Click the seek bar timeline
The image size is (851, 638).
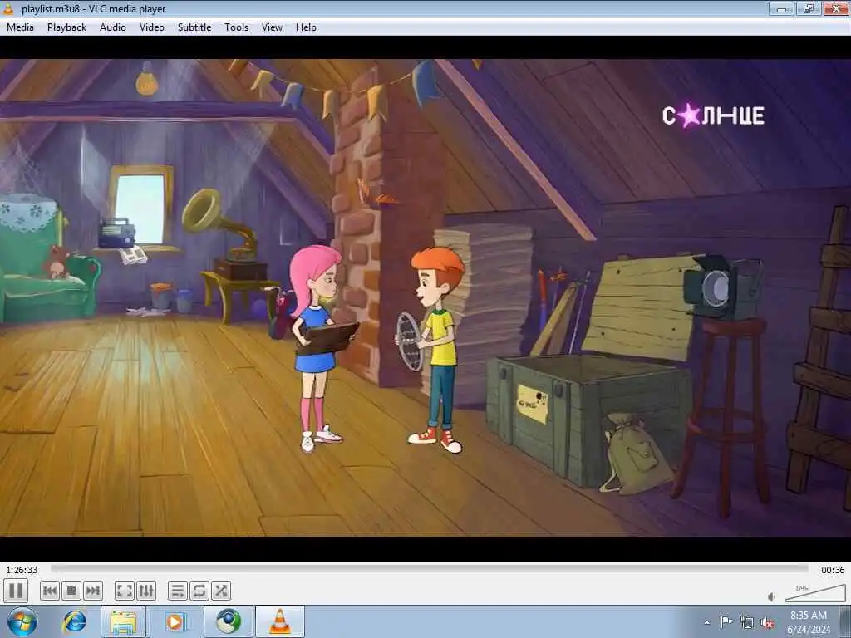[430, 568]
